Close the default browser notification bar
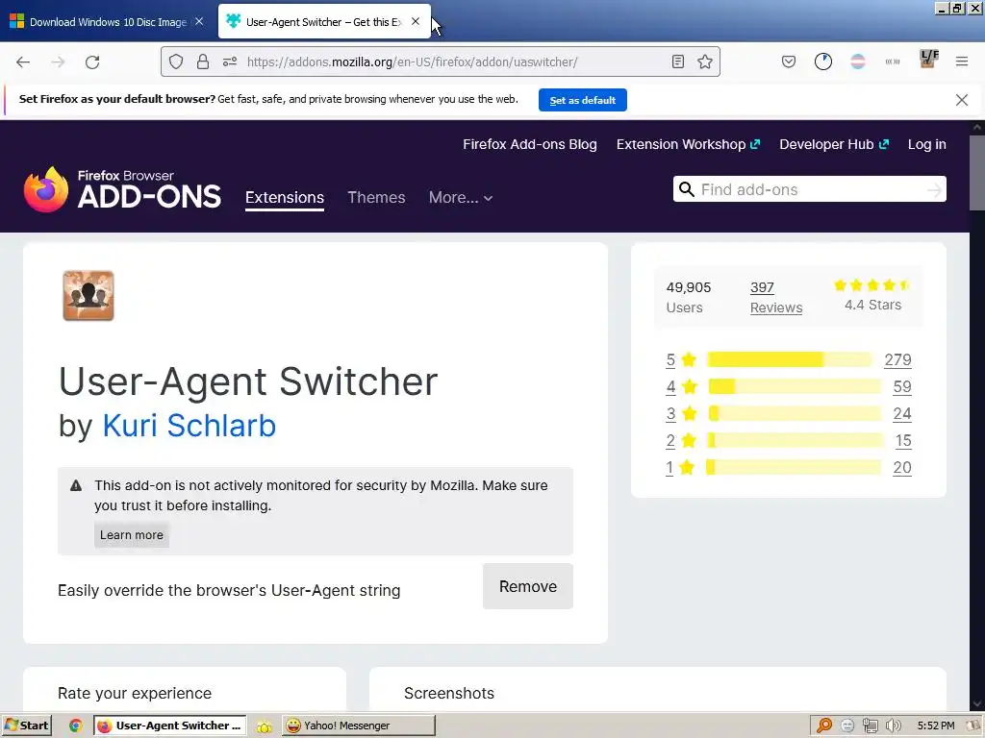Screen dimensions: 985x738 pos(961,100)
